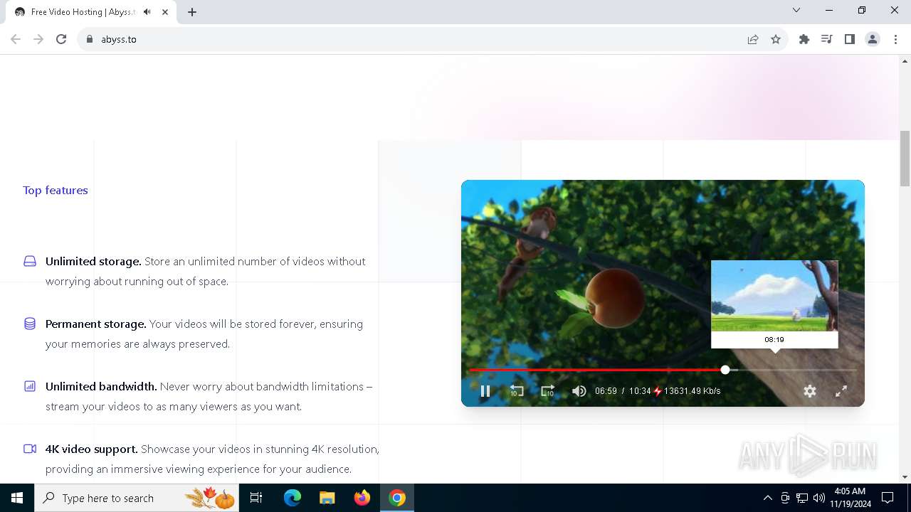Image resolution: width=911 pixels, height=512 pixels.
Task: Show hidden system tray icons
Action: coord(767,498)
